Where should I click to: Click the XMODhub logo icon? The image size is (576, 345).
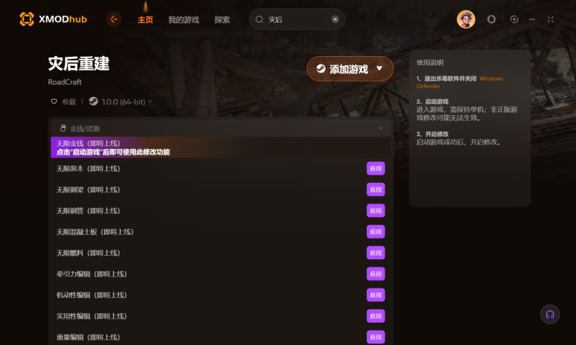tap(26, 19)
